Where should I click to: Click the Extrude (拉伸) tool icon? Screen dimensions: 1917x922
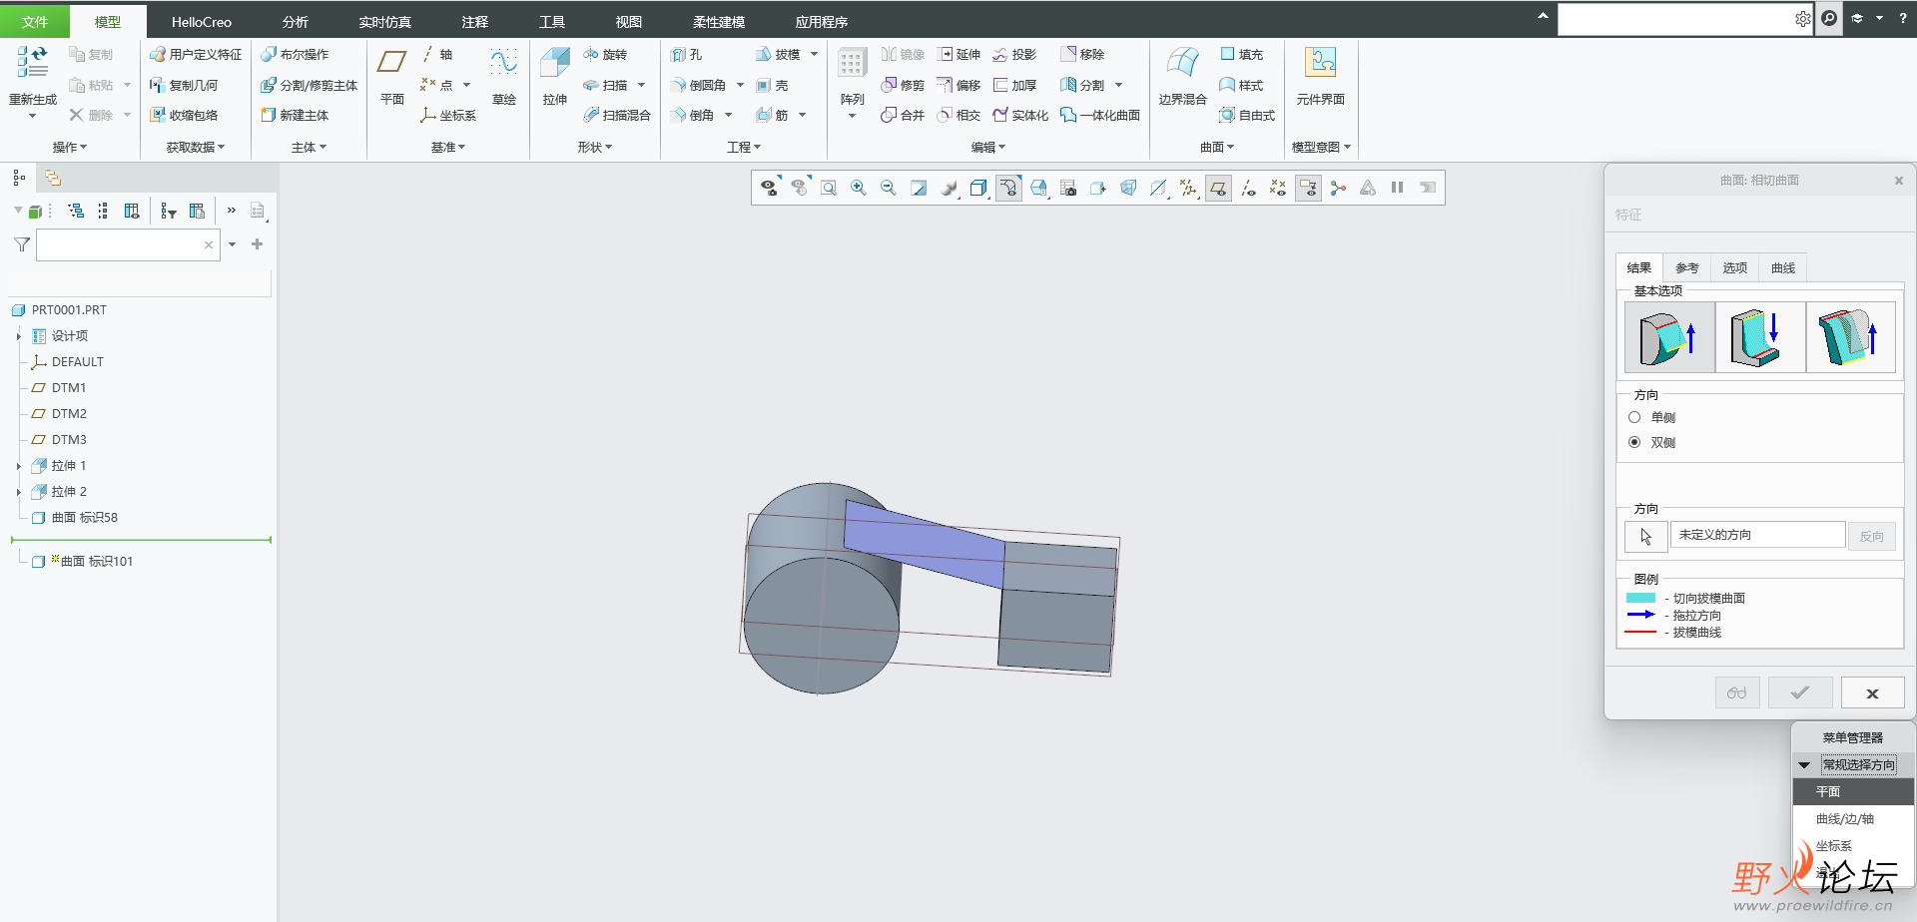coord(555,64)
